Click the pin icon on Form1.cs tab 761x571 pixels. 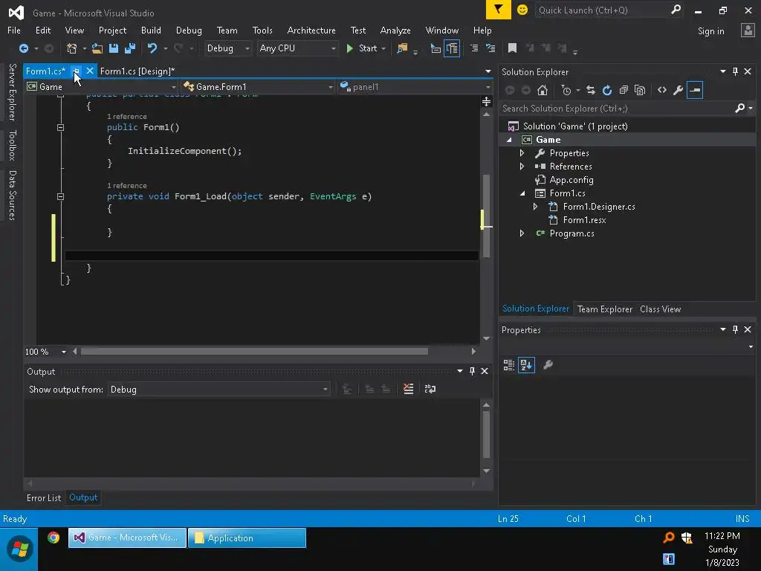tap(77, 71)
